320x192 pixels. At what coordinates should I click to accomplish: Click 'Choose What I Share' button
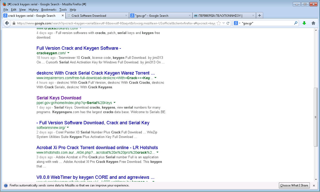[x=294, y=185]
